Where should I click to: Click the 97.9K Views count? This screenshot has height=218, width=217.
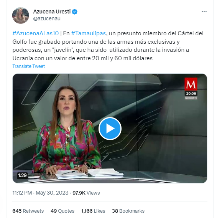pyautogui.click(x=86, y=193)
